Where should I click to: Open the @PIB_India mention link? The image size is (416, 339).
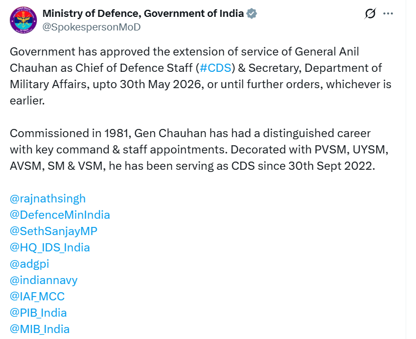coord(38,313)
